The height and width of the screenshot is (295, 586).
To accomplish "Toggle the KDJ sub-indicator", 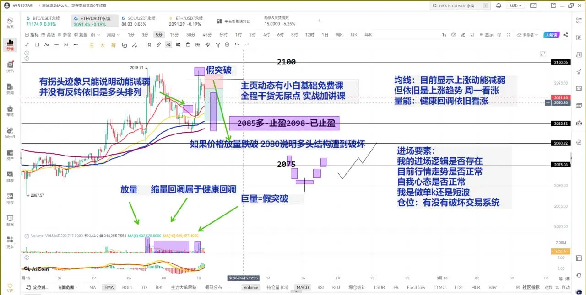I will click(x=336, y=287).
